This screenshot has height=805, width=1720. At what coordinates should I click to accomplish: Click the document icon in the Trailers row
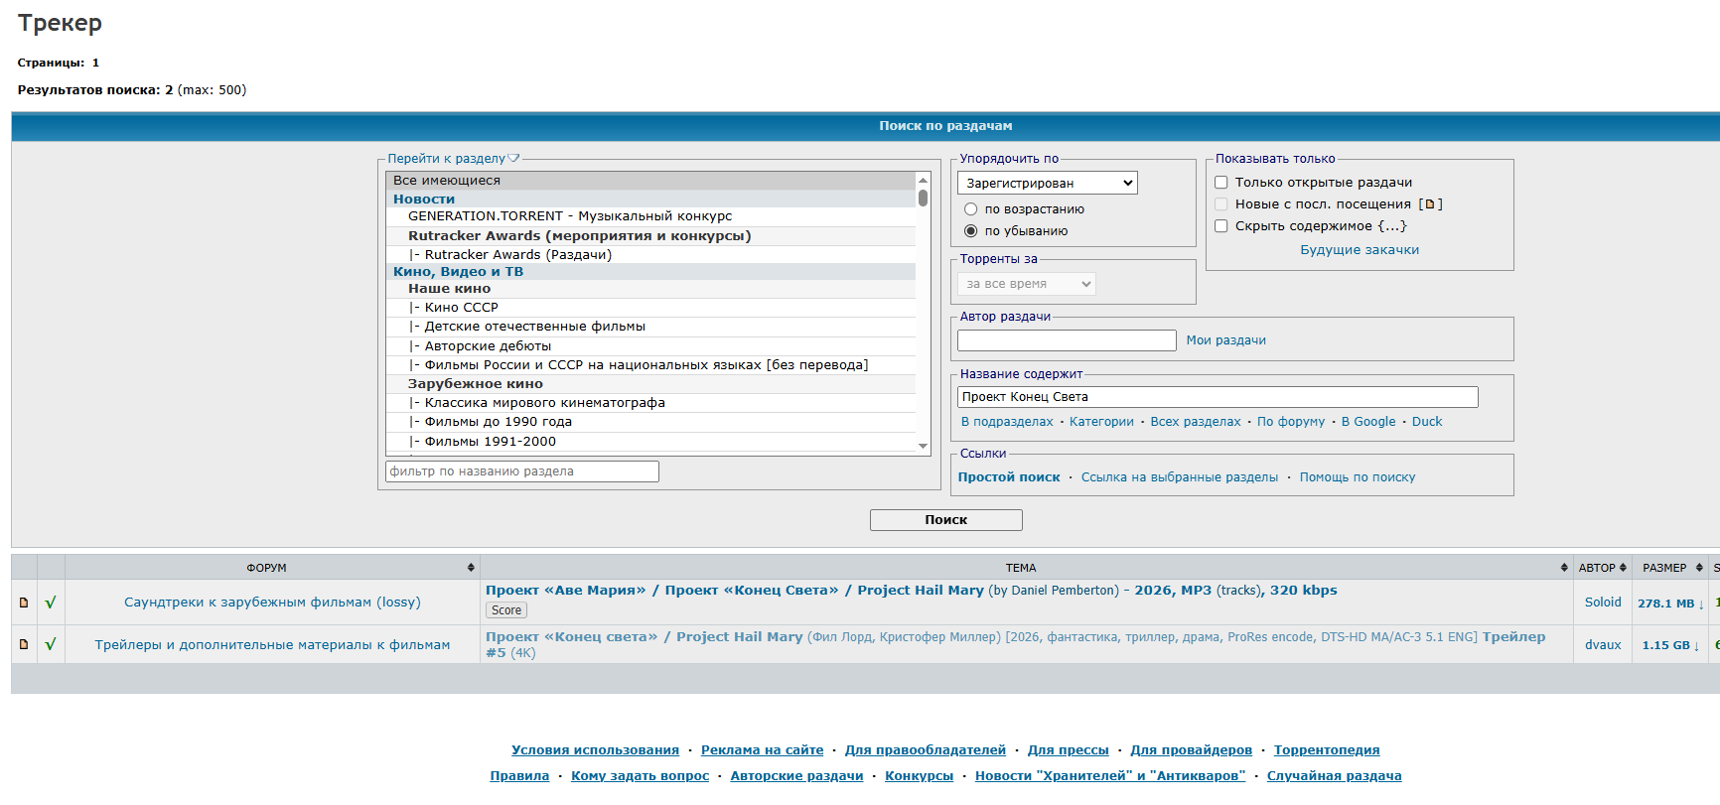(24, 644)
